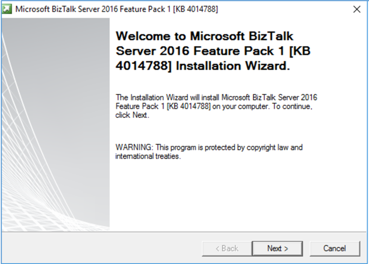The image size is (369, 264).
Task: Click the installer icon in title bar
Action: 8,9
